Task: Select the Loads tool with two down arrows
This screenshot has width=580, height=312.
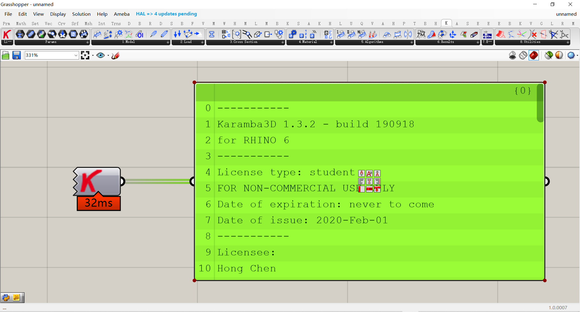Action: pyautogui.click(x=177, y=34)
